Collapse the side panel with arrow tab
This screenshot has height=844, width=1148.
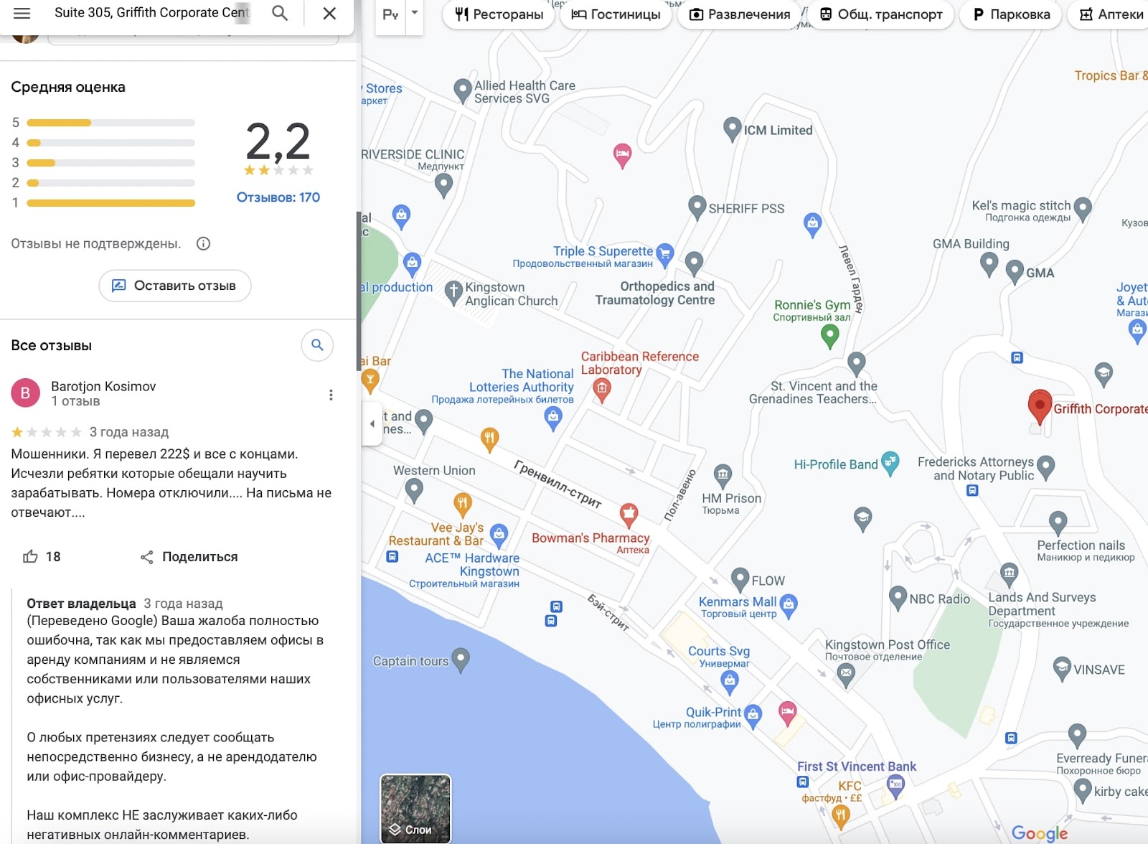[372, 423]
